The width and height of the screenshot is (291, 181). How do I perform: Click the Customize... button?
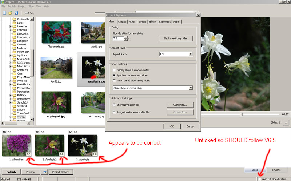pyautogui.click(x=180, y=105)
